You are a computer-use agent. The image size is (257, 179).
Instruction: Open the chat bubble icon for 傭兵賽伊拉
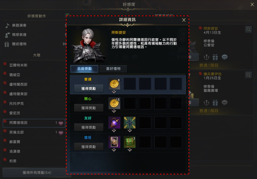click(x=225, y=103)
